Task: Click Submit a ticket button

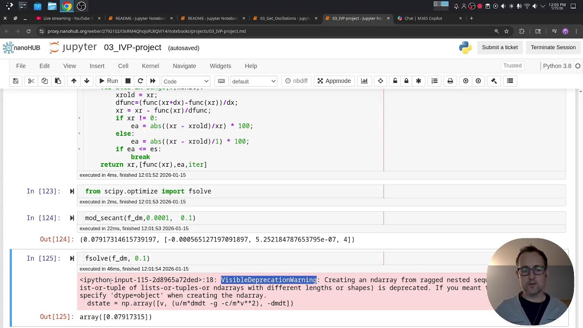Action: (x=500, y=47)
